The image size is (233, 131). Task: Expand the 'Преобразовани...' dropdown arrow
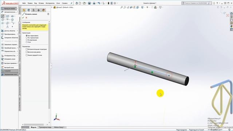(17, 34)
